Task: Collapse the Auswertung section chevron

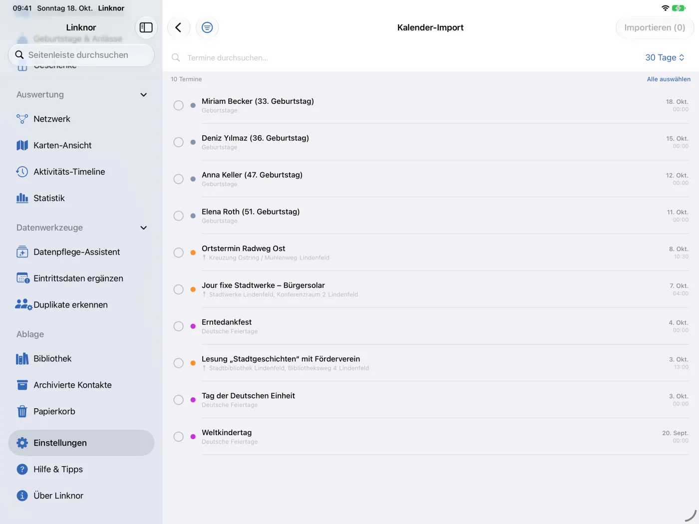Action: tap(144, 95)
